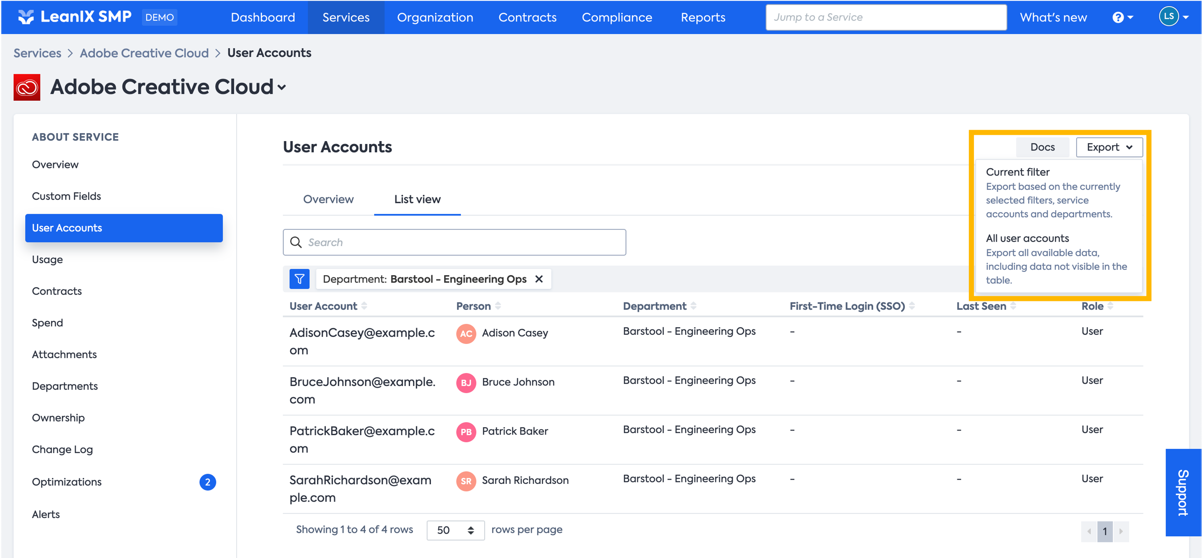Choose All user accounts export option

coord(1059,259)
